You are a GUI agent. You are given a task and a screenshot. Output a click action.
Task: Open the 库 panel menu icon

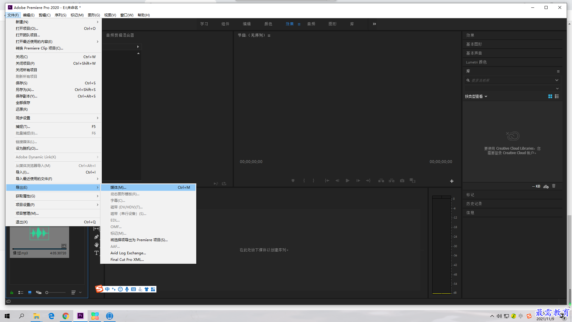(558, 71)
